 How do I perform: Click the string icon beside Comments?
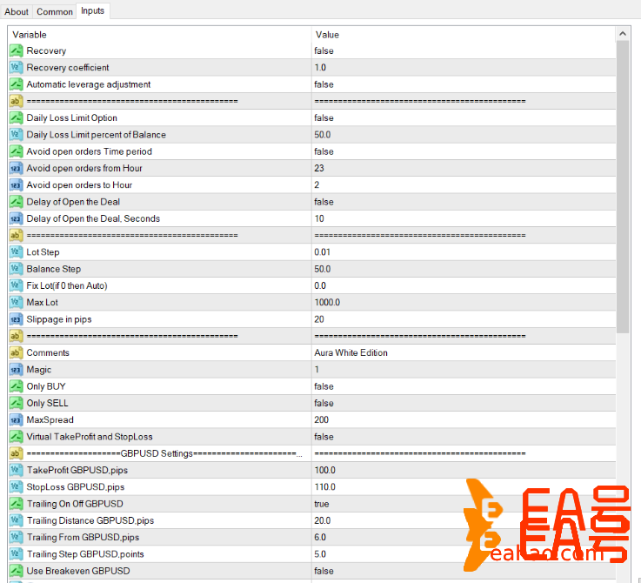pos(16,353)
